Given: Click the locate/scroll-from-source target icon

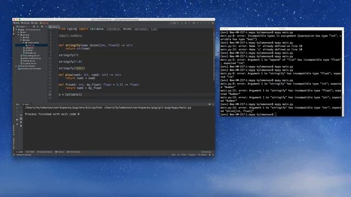Looking at the screenshot, I should [x=34, y=27].
